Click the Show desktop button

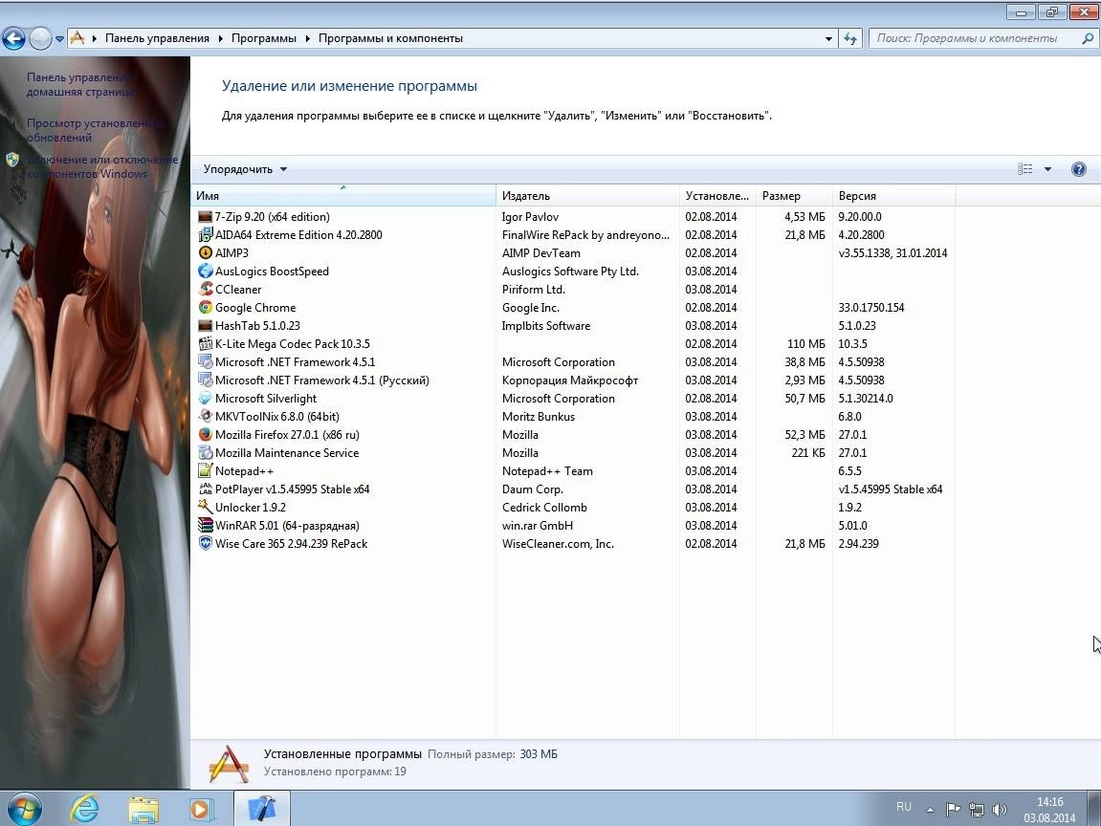1094,809
